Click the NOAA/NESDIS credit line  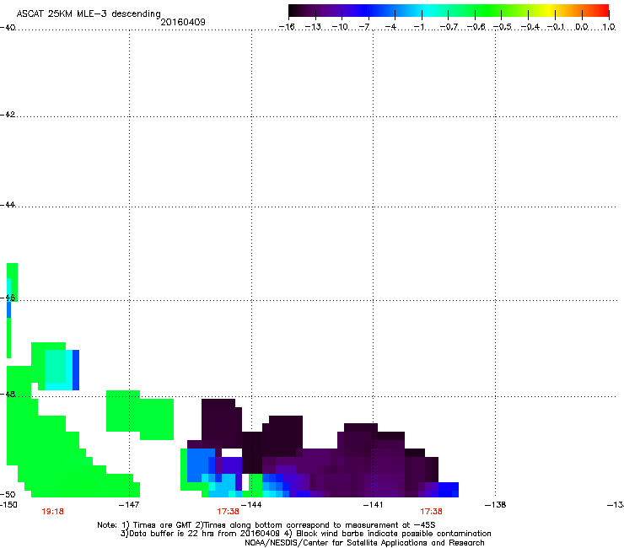[364, 542]
